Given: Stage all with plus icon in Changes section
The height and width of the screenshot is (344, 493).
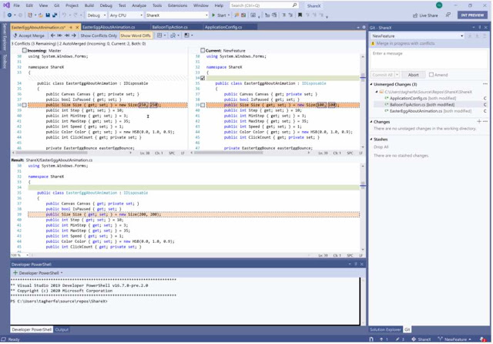Looking at the screenshot, I should (x=479, y=122).
